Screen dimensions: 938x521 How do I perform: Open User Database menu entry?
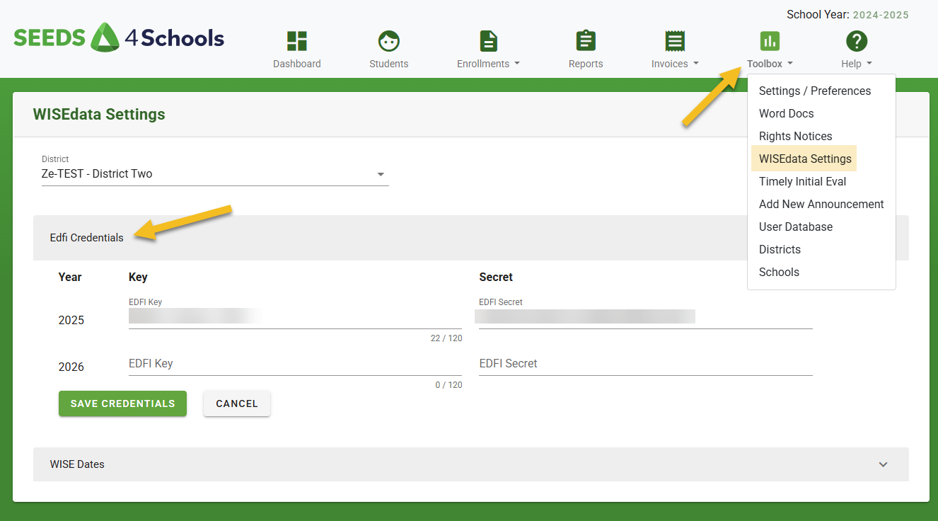point(795,227)
